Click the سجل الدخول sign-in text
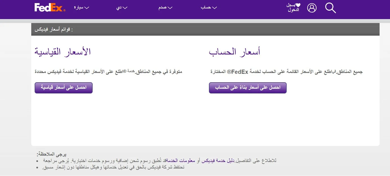Viewport: 390px width, 176px height. (x=293, y=8)
